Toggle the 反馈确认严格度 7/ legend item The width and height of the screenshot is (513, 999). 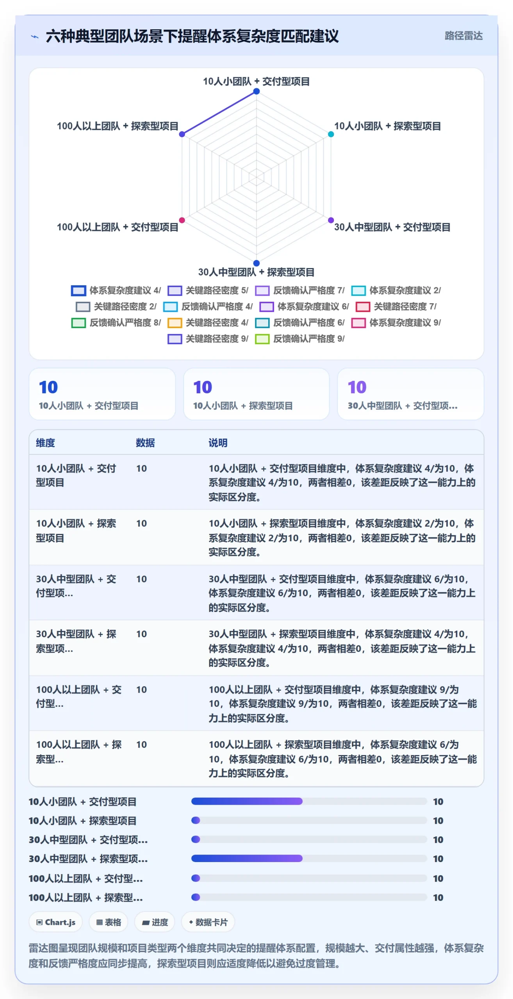[x=300, y=290]
